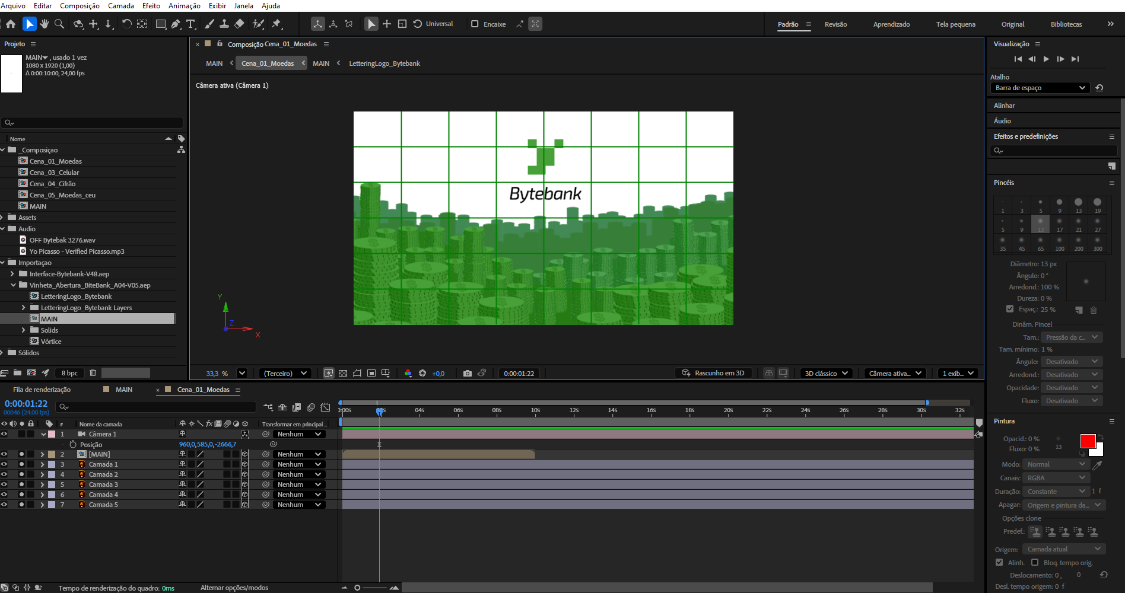Select the Brush tool
The image size is (1125, 593).
[209, 24]
